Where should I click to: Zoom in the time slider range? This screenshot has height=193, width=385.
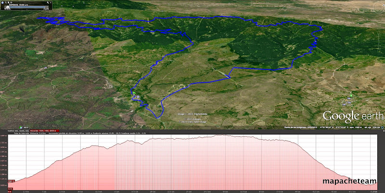tap(9, 2)
